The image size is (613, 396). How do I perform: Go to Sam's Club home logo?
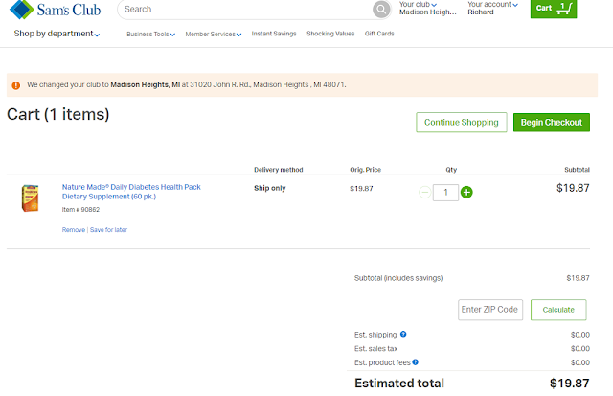tap(57, 11)
